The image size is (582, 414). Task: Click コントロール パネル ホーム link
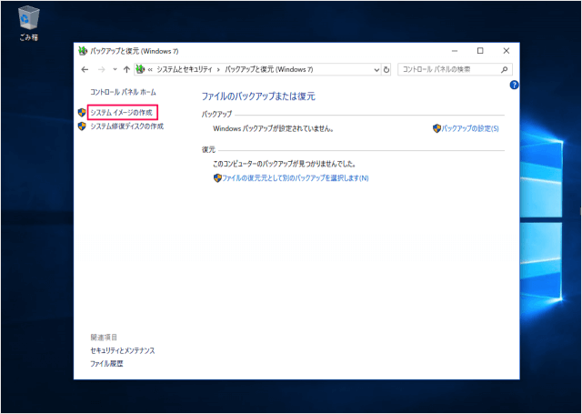coord(123,93)
